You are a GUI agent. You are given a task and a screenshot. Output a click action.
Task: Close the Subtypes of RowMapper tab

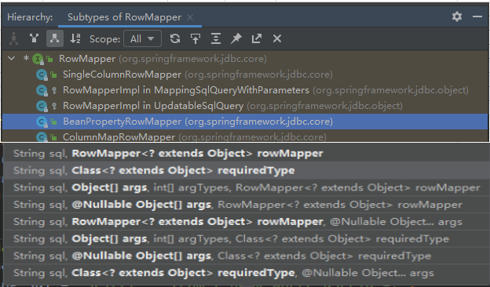click(x=190, y=17)
